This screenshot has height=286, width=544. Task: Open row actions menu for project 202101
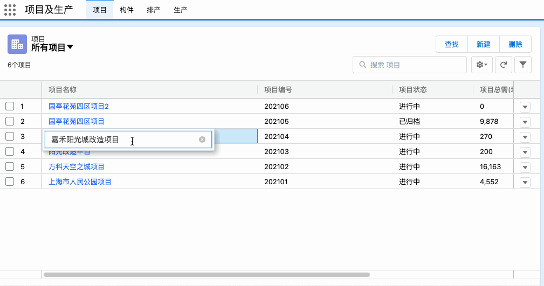click(x=525, y=183)
